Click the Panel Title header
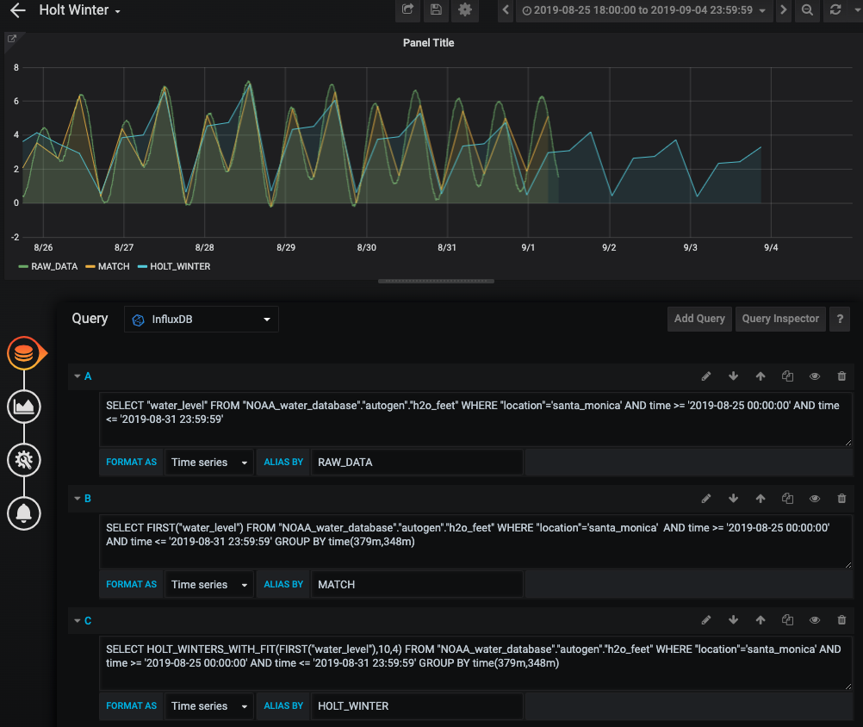 point(428,43)
